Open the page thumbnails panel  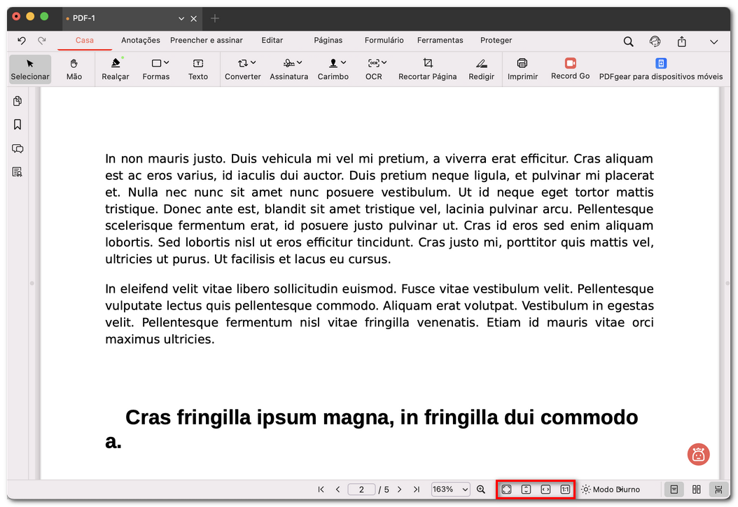(18, 101)
